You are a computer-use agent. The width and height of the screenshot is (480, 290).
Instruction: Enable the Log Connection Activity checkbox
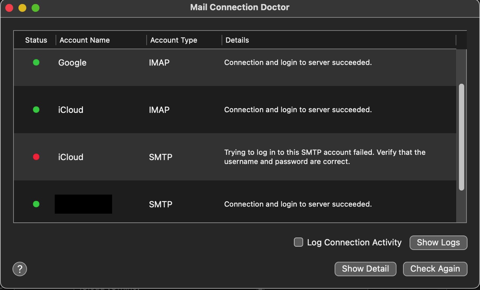pos(298,242)
